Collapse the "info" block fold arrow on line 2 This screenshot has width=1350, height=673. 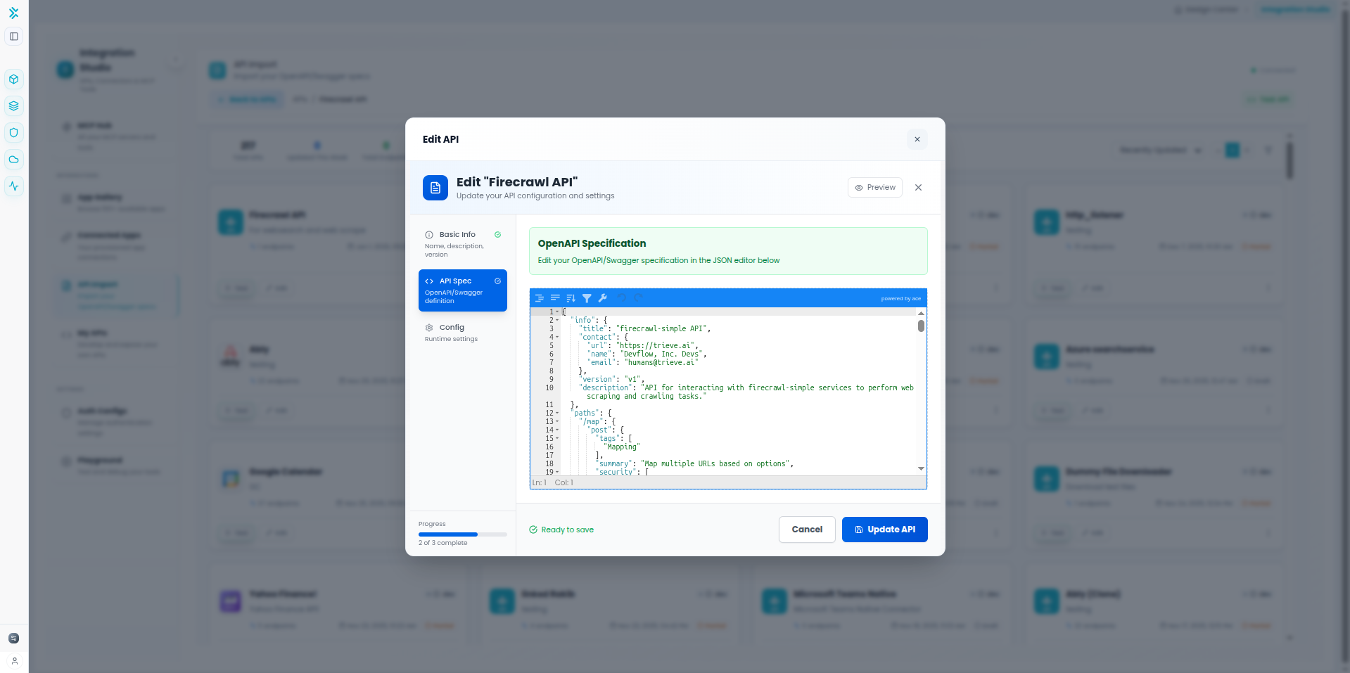coord(557,320)
